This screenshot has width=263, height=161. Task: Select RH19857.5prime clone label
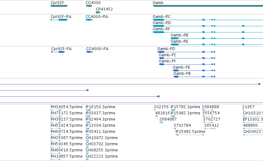point(66,156)
